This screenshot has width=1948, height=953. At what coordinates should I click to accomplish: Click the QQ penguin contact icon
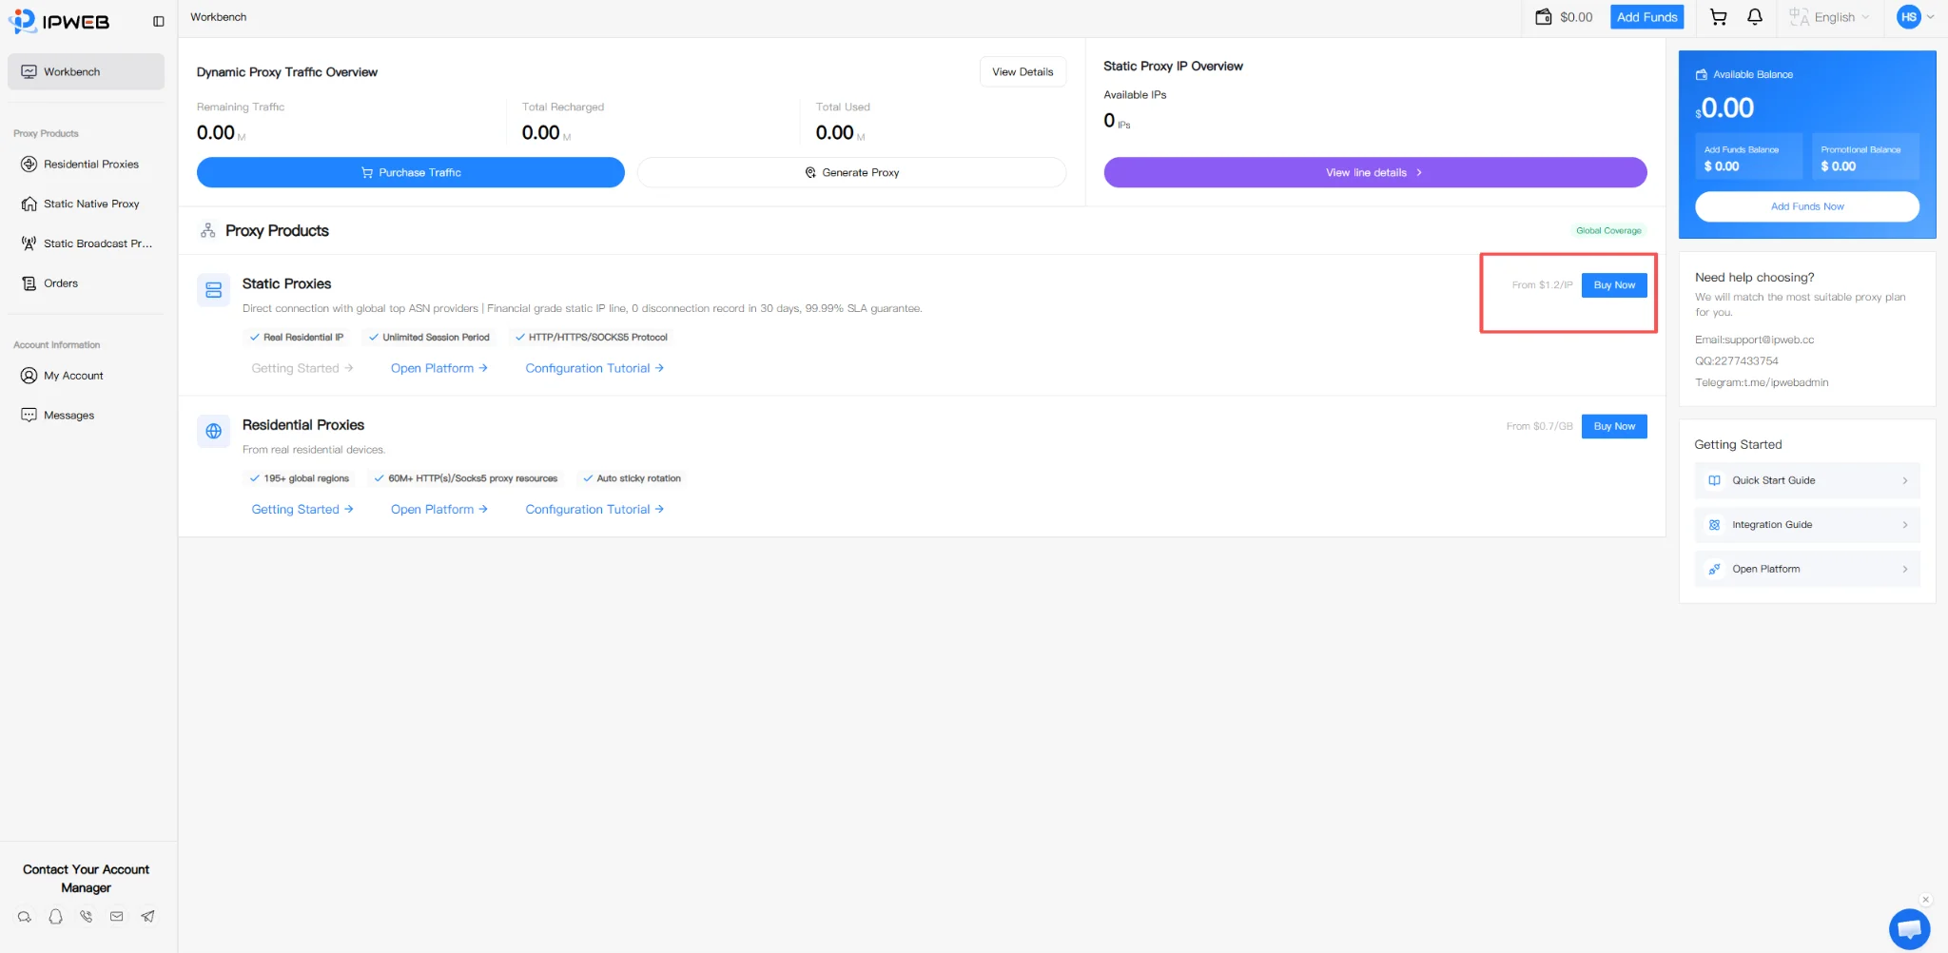(56, 917)
